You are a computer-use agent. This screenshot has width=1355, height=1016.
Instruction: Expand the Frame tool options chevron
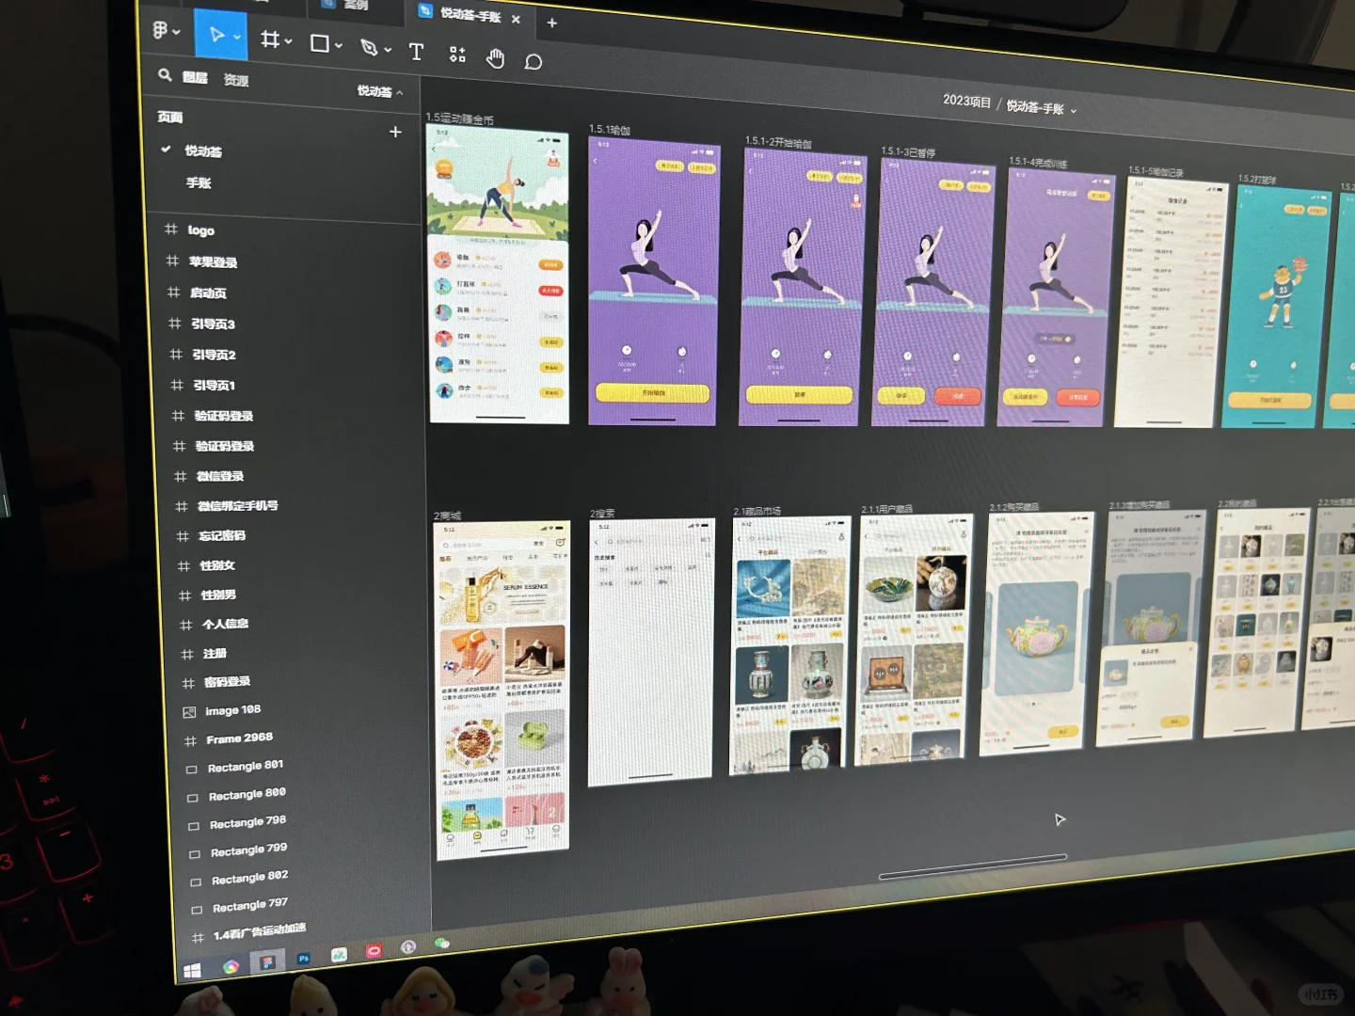(289, 41)
